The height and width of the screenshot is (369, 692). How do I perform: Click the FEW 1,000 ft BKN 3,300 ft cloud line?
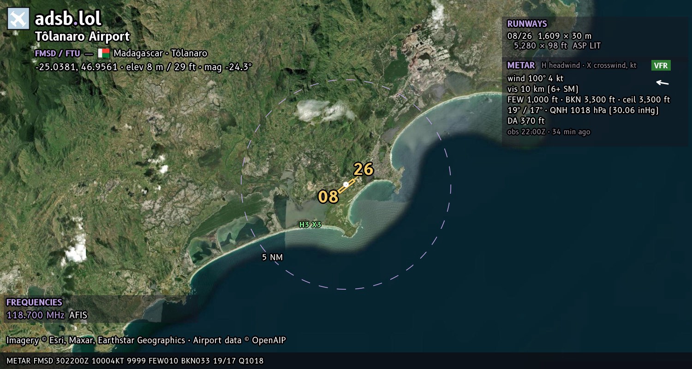pos(589,100)
